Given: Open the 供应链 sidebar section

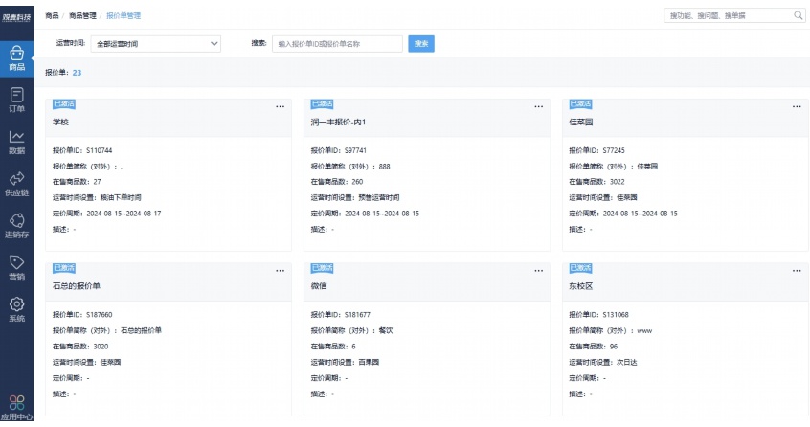Looking at the screenshot, I should coord(16,185).
